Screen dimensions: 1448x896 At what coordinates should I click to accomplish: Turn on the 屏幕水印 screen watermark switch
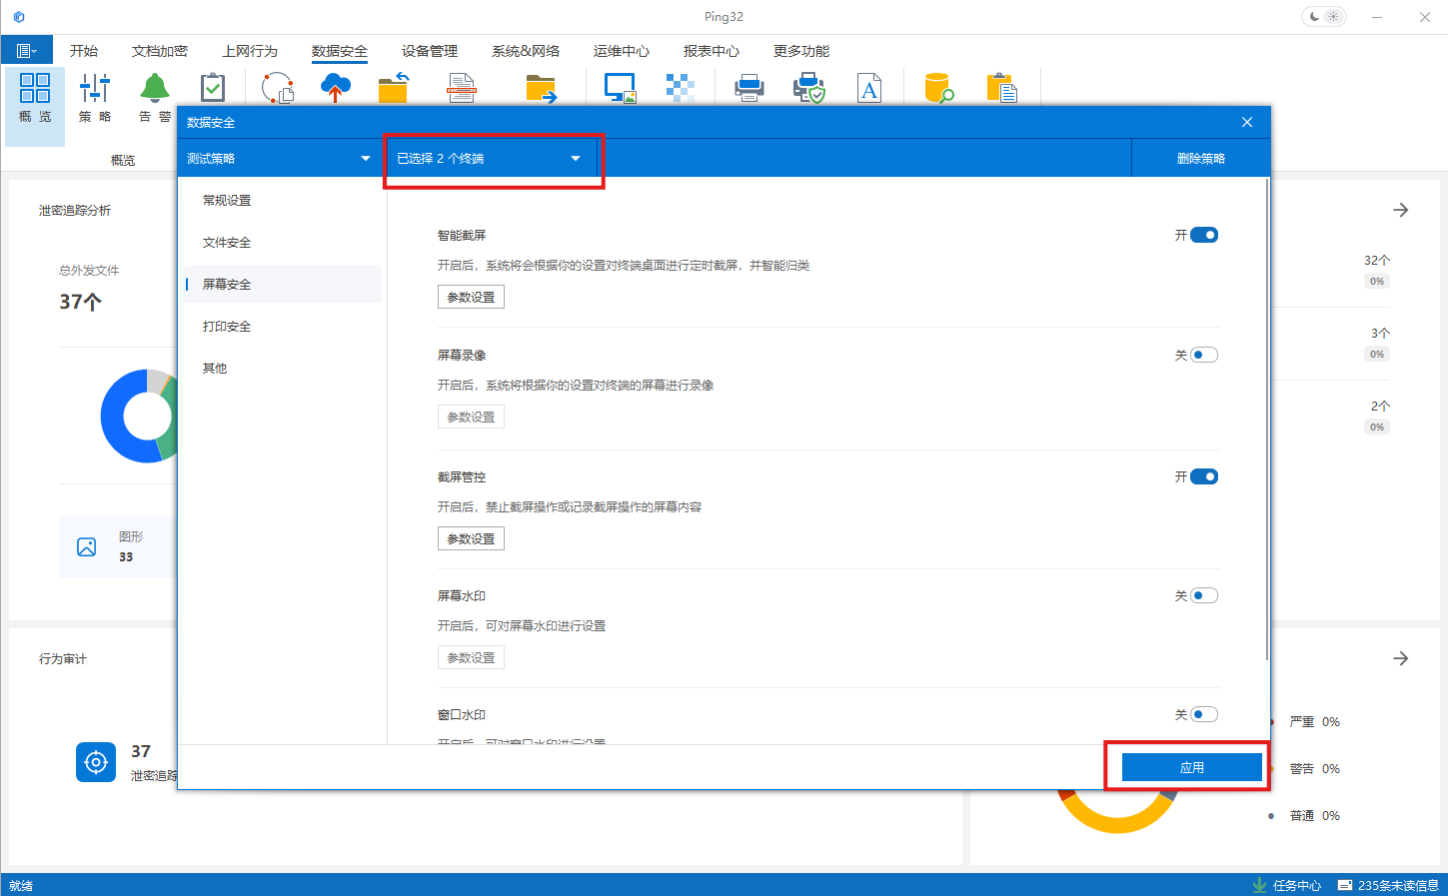tap(1204, 594)
